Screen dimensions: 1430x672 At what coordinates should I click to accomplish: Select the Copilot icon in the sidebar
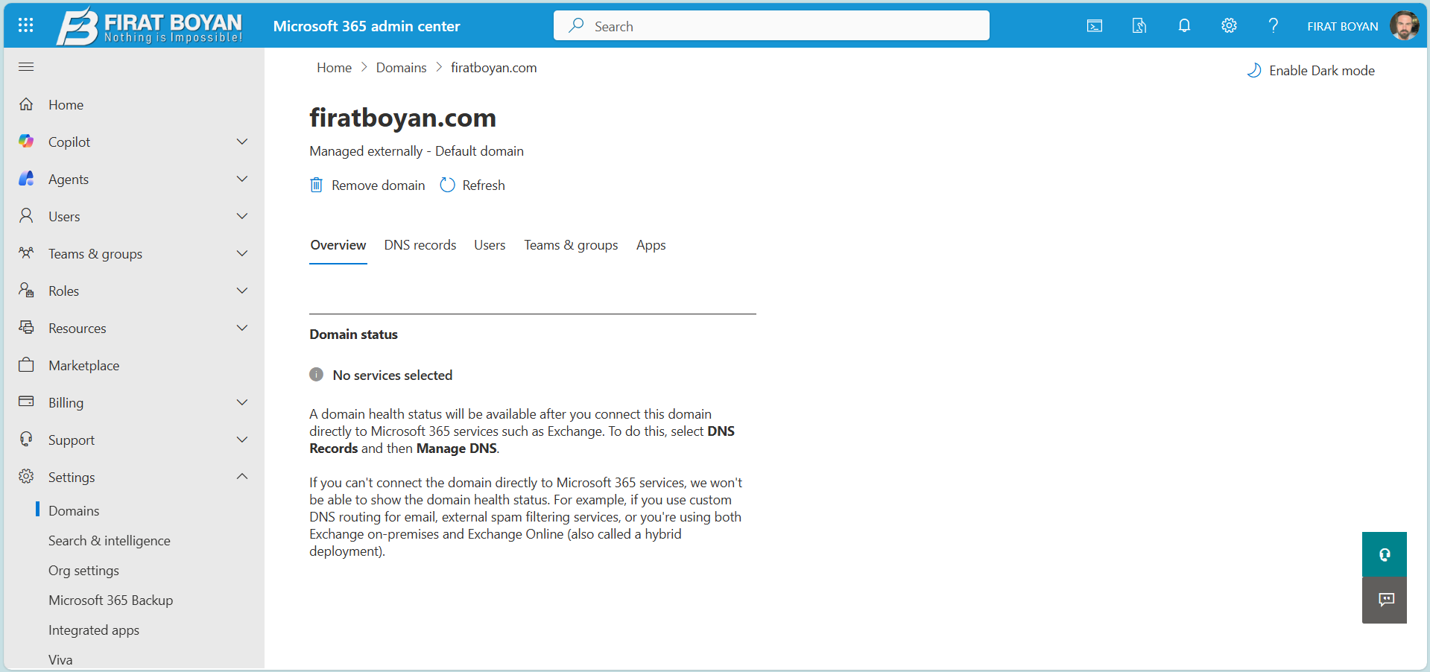click(x=26, y=141)
